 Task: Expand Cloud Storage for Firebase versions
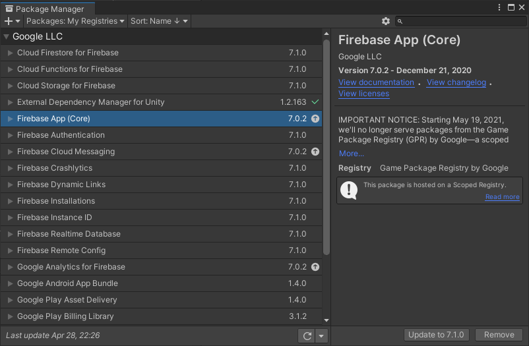pyautogui.click(x=10, y=86)
